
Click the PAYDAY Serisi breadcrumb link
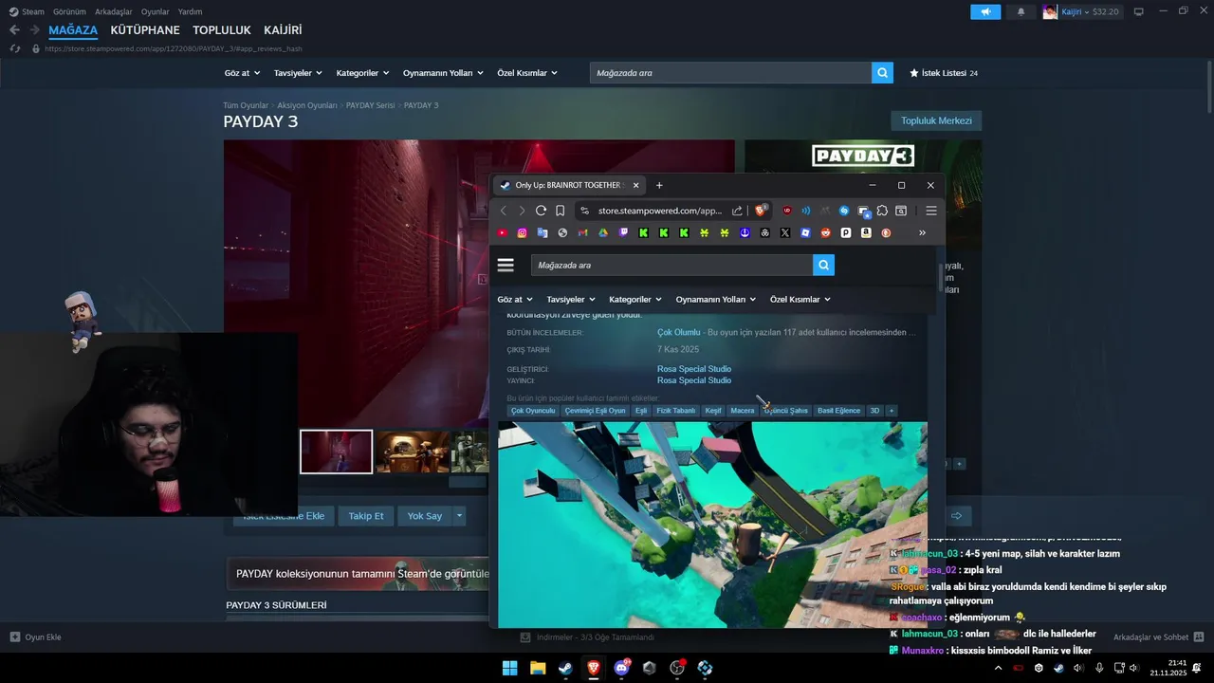(x=370, y=105)
